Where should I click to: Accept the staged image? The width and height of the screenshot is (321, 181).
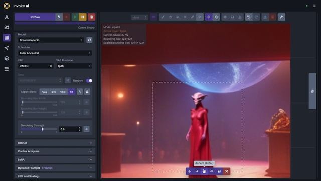pos(204,171)
